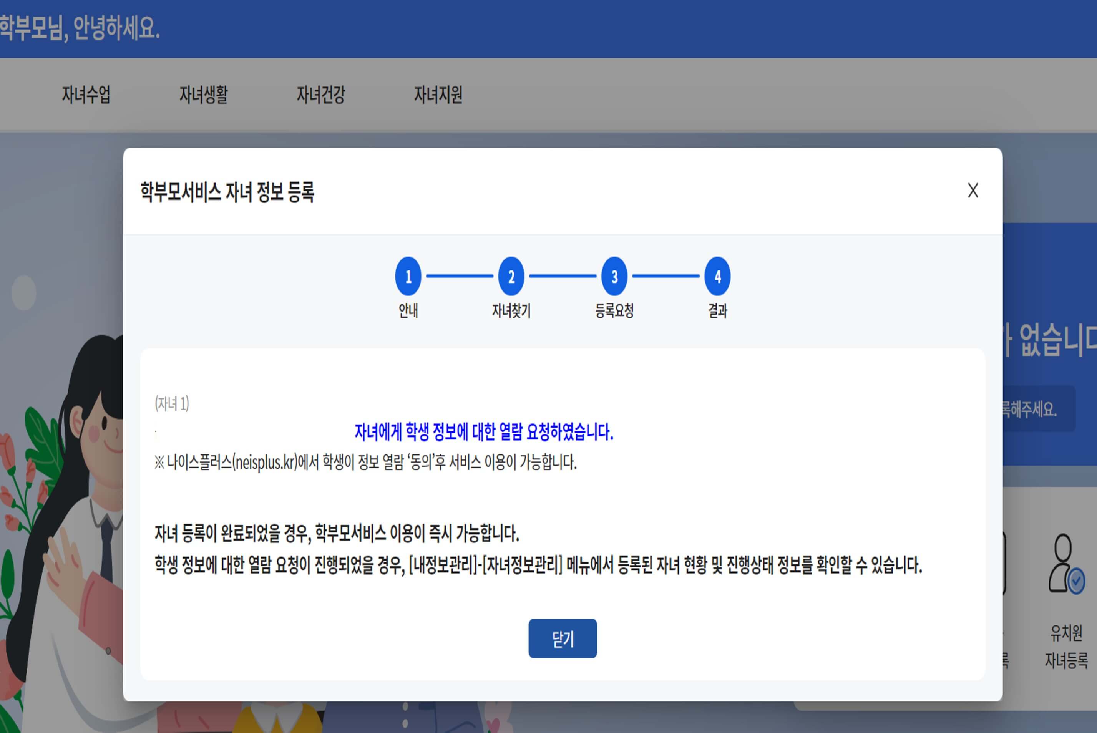The image size is (1097, 733).
Task: Click the neisplus.kr notice line
Action: point(366,462)
